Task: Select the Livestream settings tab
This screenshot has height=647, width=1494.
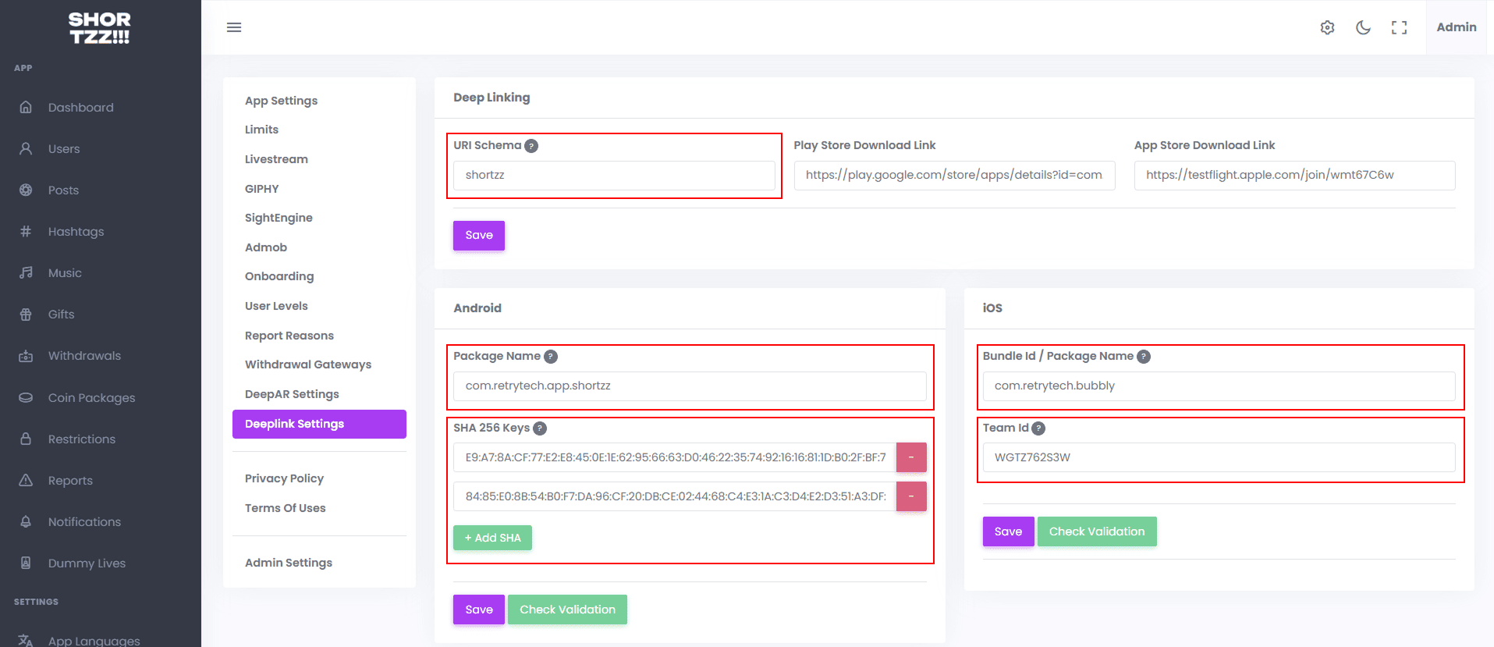Action: click(x=276, y=159)
